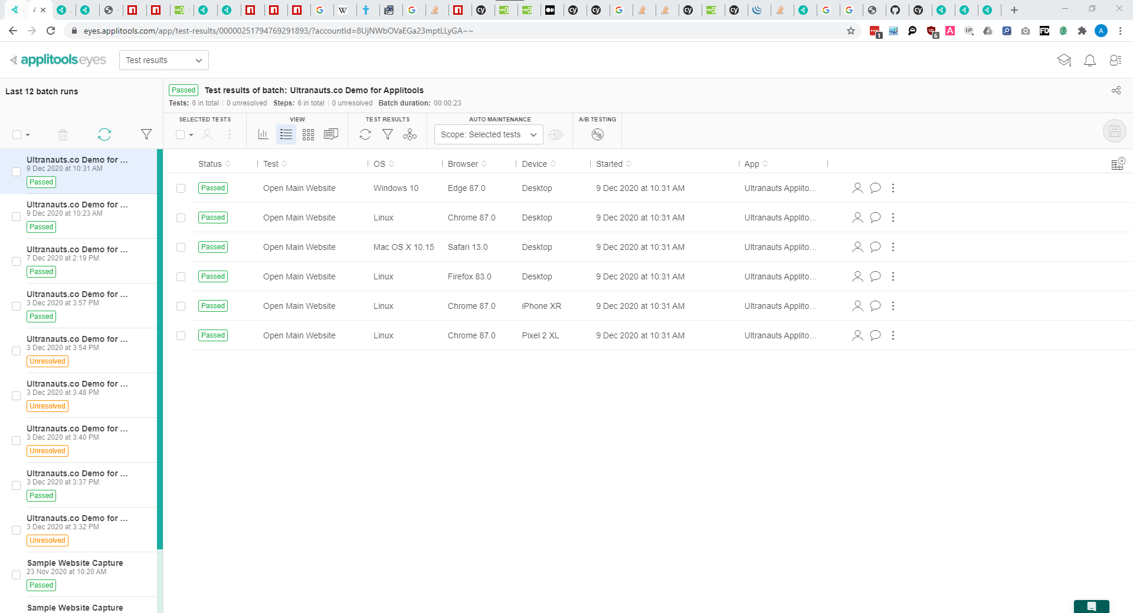Click Passed status of the Edge 87.0 test
Image resolution: width=1133 pixels, height=613 pixels.
pos(213,188)
